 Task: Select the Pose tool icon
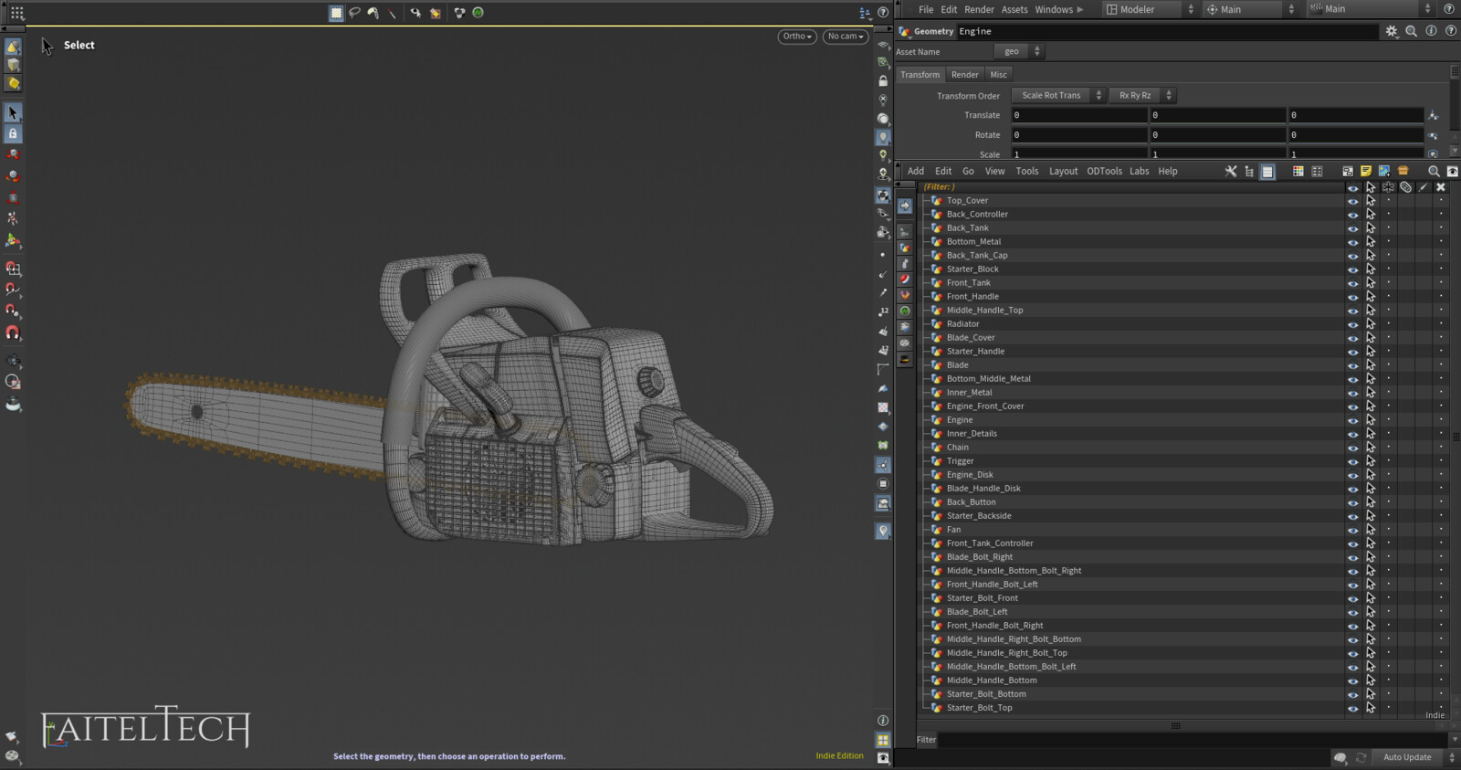pyautogui.click(x=13, y=219)
